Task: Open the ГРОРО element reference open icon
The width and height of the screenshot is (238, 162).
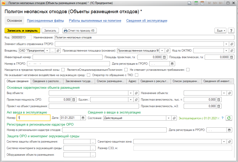Action: 232,44
